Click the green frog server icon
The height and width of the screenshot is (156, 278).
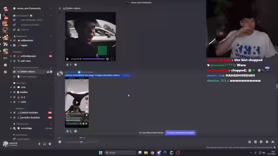click(x=5, y=51)
